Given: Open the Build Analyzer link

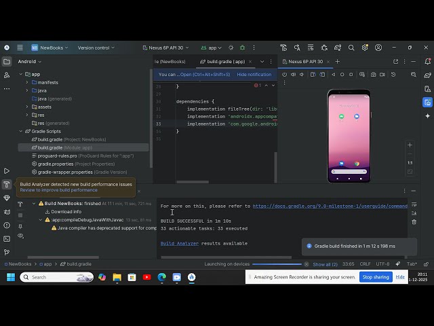Looking at the screenshot, I should click(179, 243).
